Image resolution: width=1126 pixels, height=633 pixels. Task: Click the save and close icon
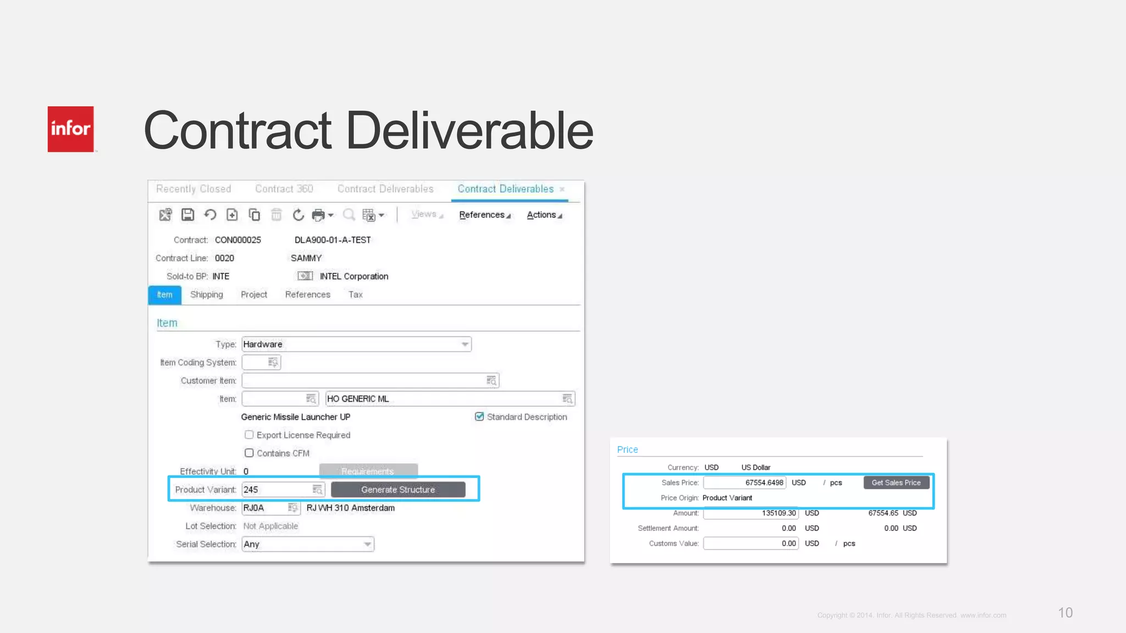coord(165,215)
